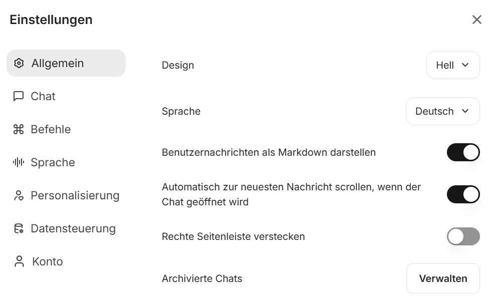Click the chevron arrow next to Deutsch
The height and width of the screenshot is (305, 493).
(x=465, y=111)
